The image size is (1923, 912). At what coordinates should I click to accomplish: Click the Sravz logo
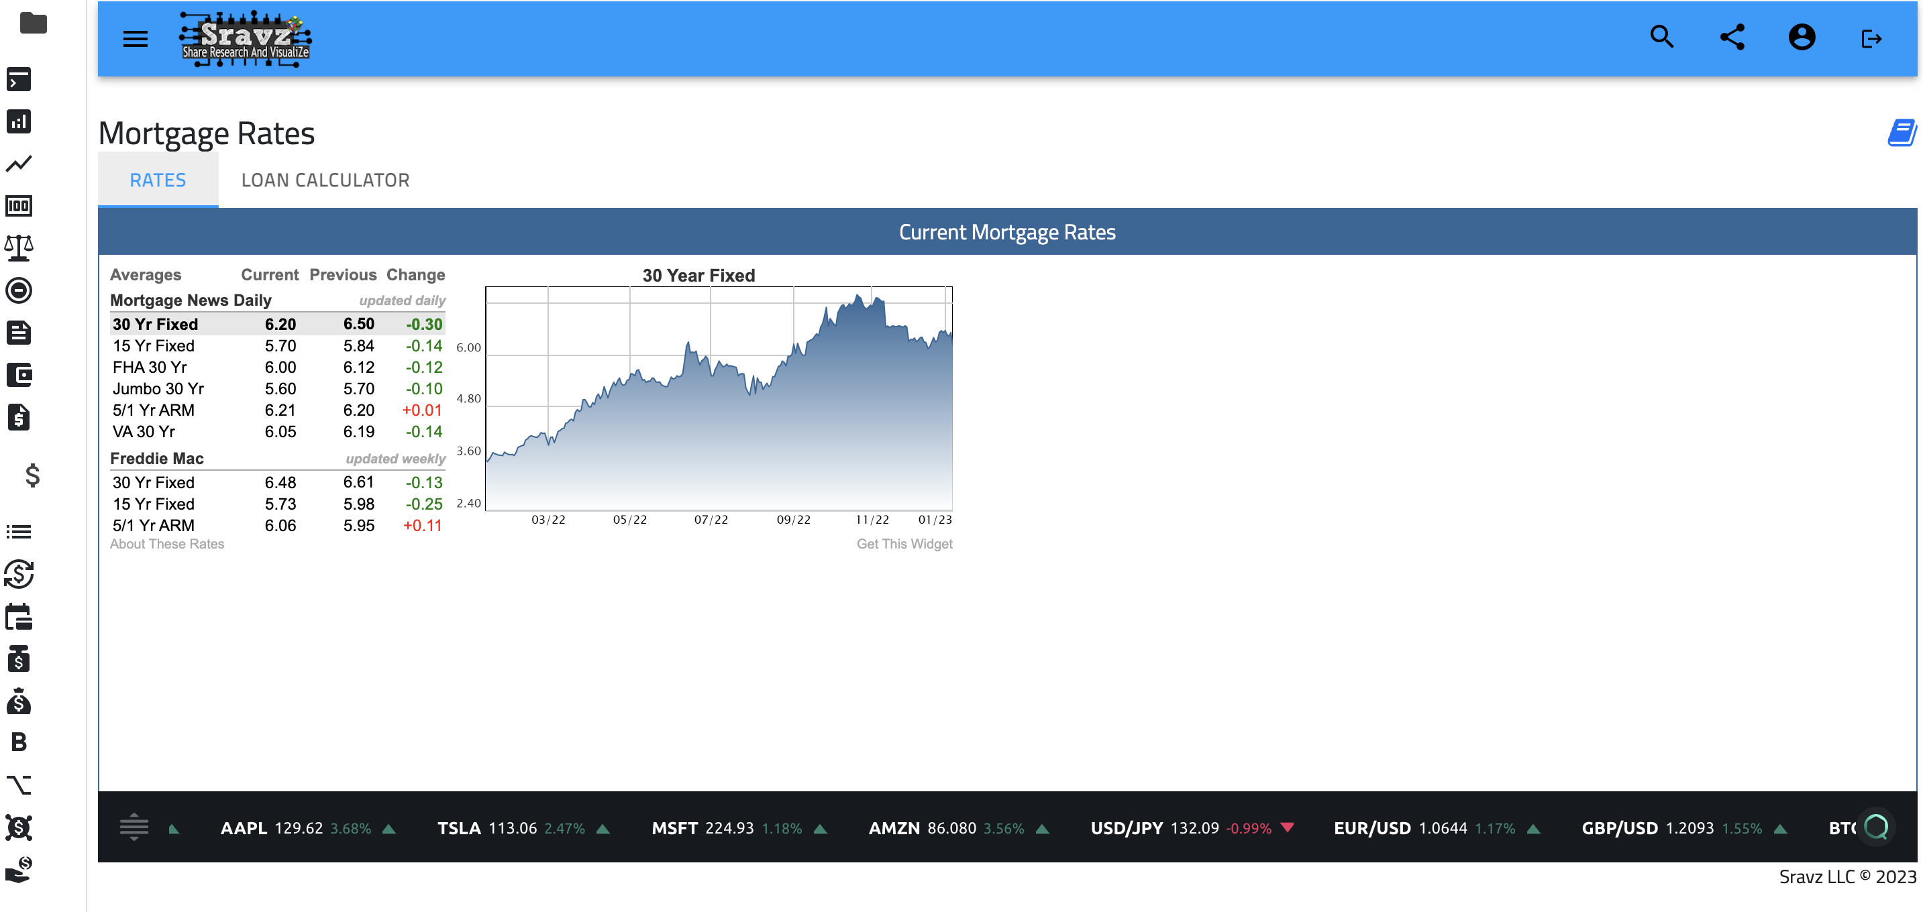point(246,39)
